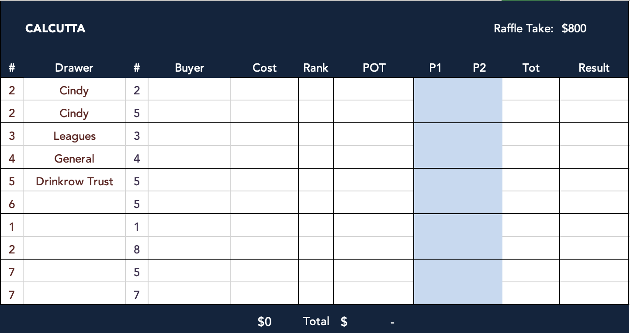Click the Cost cell in the Drinkrow Trust row
Image resolution: width=630 pixels, height=333 pixels.
264,181
